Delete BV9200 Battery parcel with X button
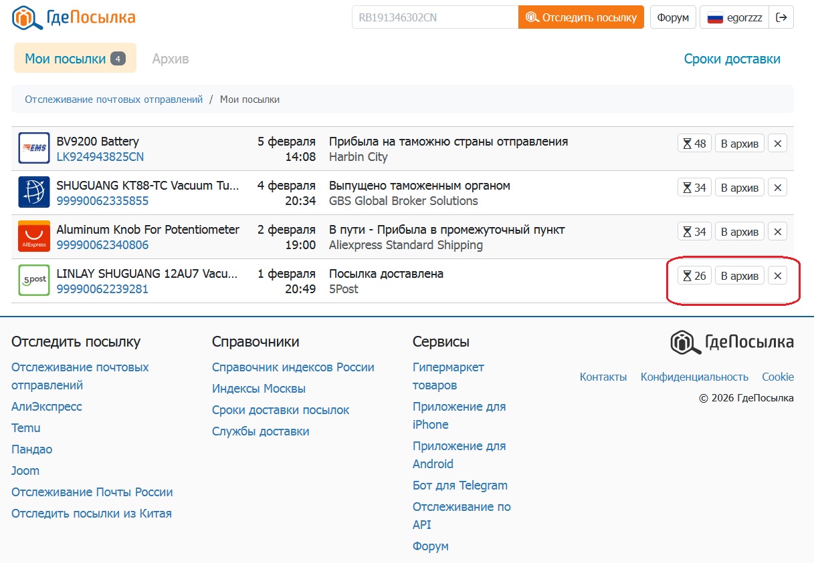This screenshot has width=814, height=563. click(777, 144)
